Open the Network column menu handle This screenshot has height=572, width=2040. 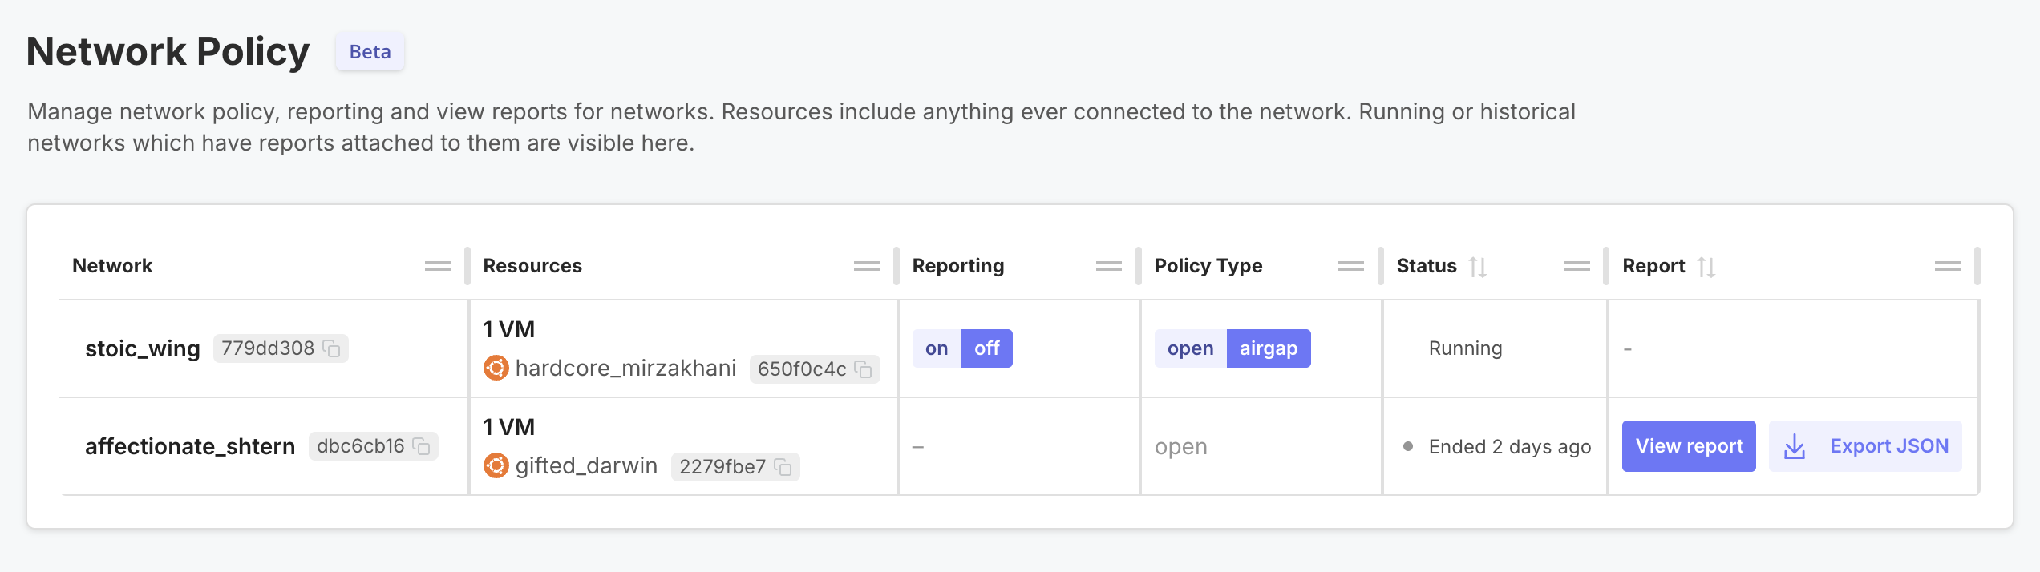tap(437, 266)
